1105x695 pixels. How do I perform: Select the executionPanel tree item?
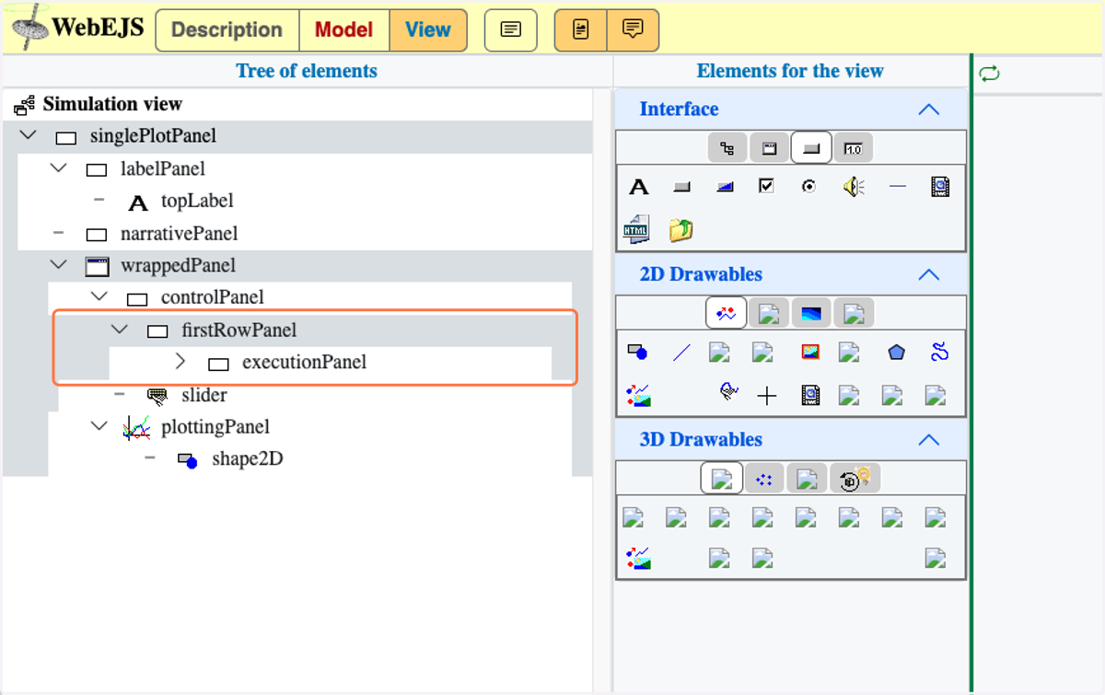coord(305,362)
